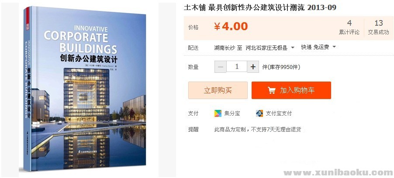Select the 河北石家庄无极县 destination text

(x=266, y=48)
